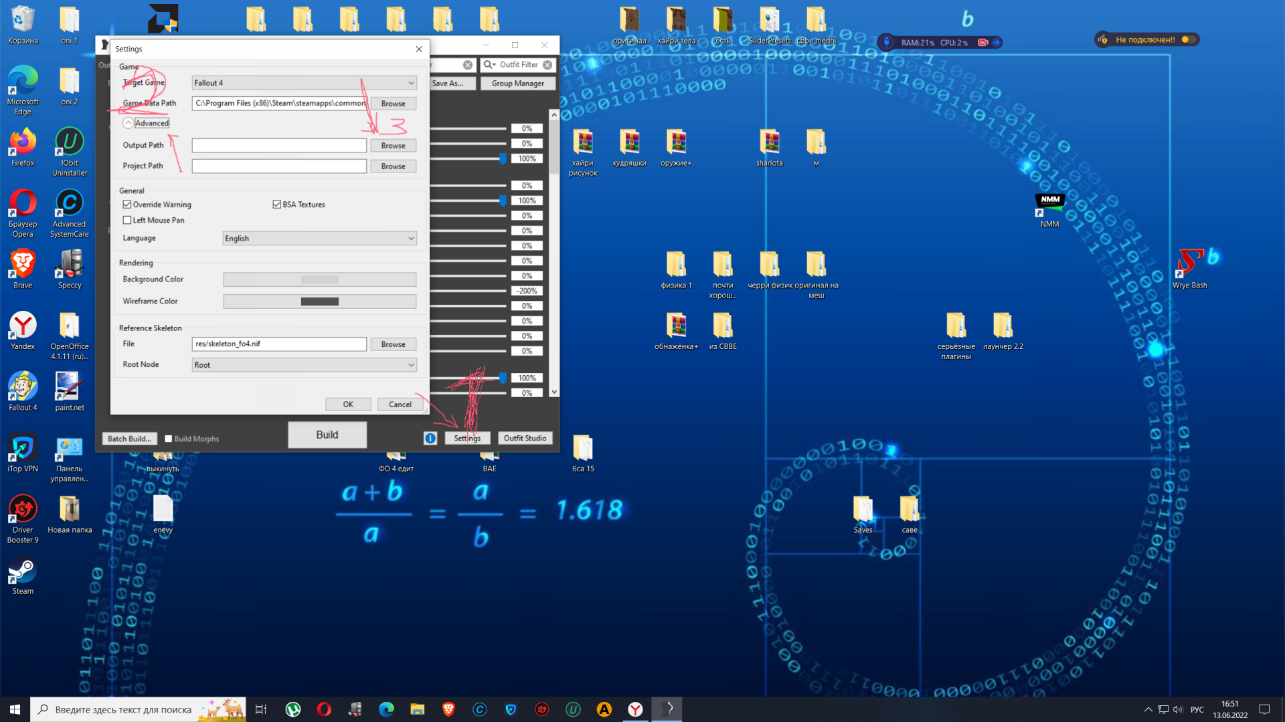Screen dimensions: 1285x722
Task: Clear the Outfit Filter search field
Action: pos(547,65)
